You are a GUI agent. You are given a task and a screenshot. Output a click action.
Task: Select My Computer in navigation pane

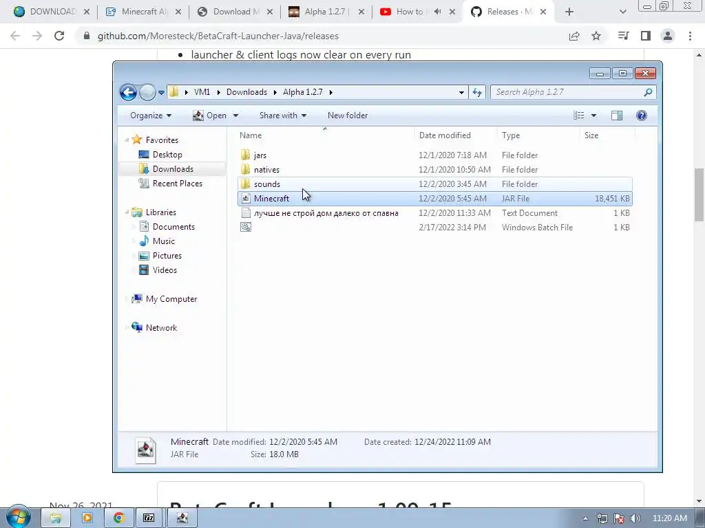[x=171, y=298]
